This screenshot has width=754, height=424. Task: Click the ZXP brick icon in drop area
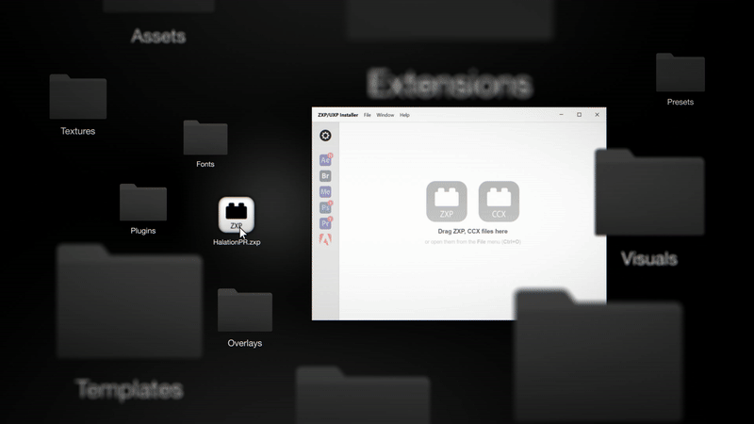point(447,201)
